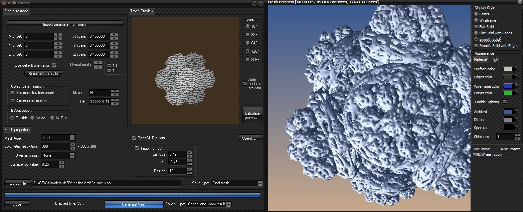Image resolution: width=523 pixels, height=212 pixels.
Task: Decrease the Taubin Passes value with down arrow
Action: 189,173
